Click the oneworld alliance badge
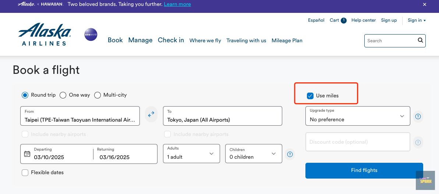The image size is (439, 194). click(91, 35)
